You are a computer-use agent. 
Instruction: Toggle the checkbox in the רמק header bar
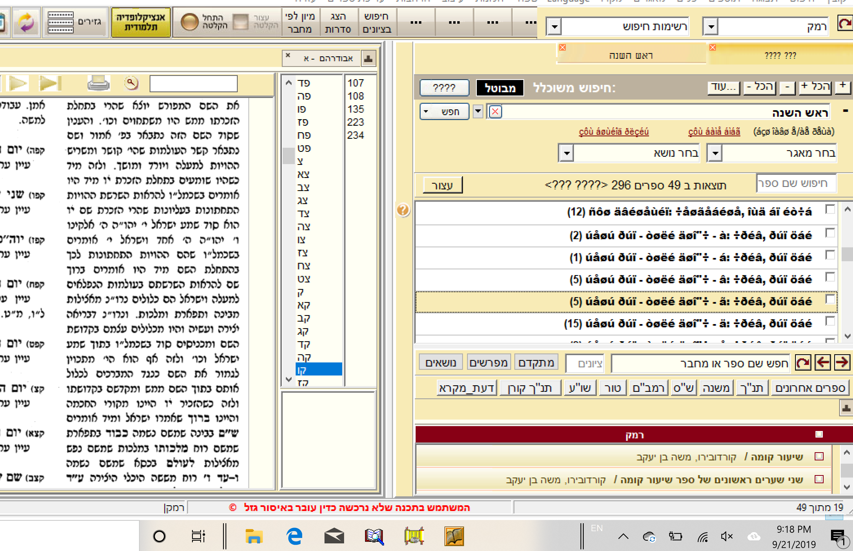point(819,434)
